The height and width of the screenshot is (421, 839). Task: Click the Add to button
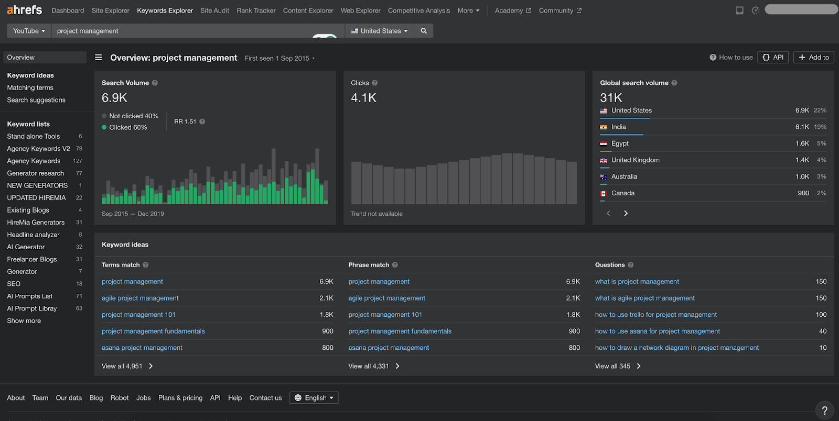[x=813, y=58]
